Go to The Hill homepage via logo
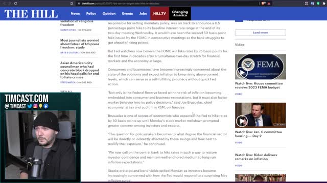This screenshot has height=183, width=327. point(31,14)
